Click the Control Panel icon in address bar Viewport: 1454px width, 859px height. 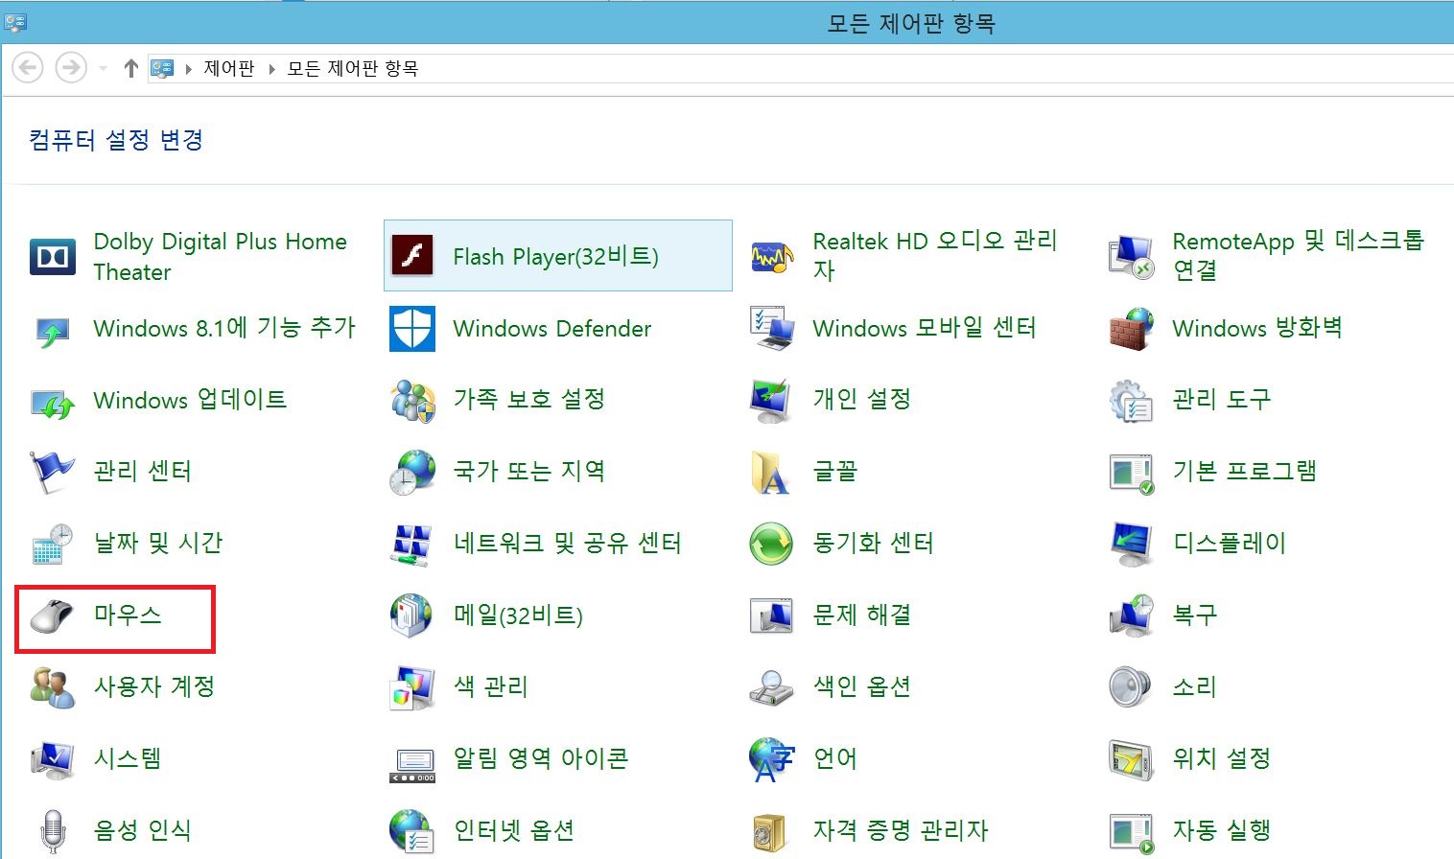pos(162,68)
